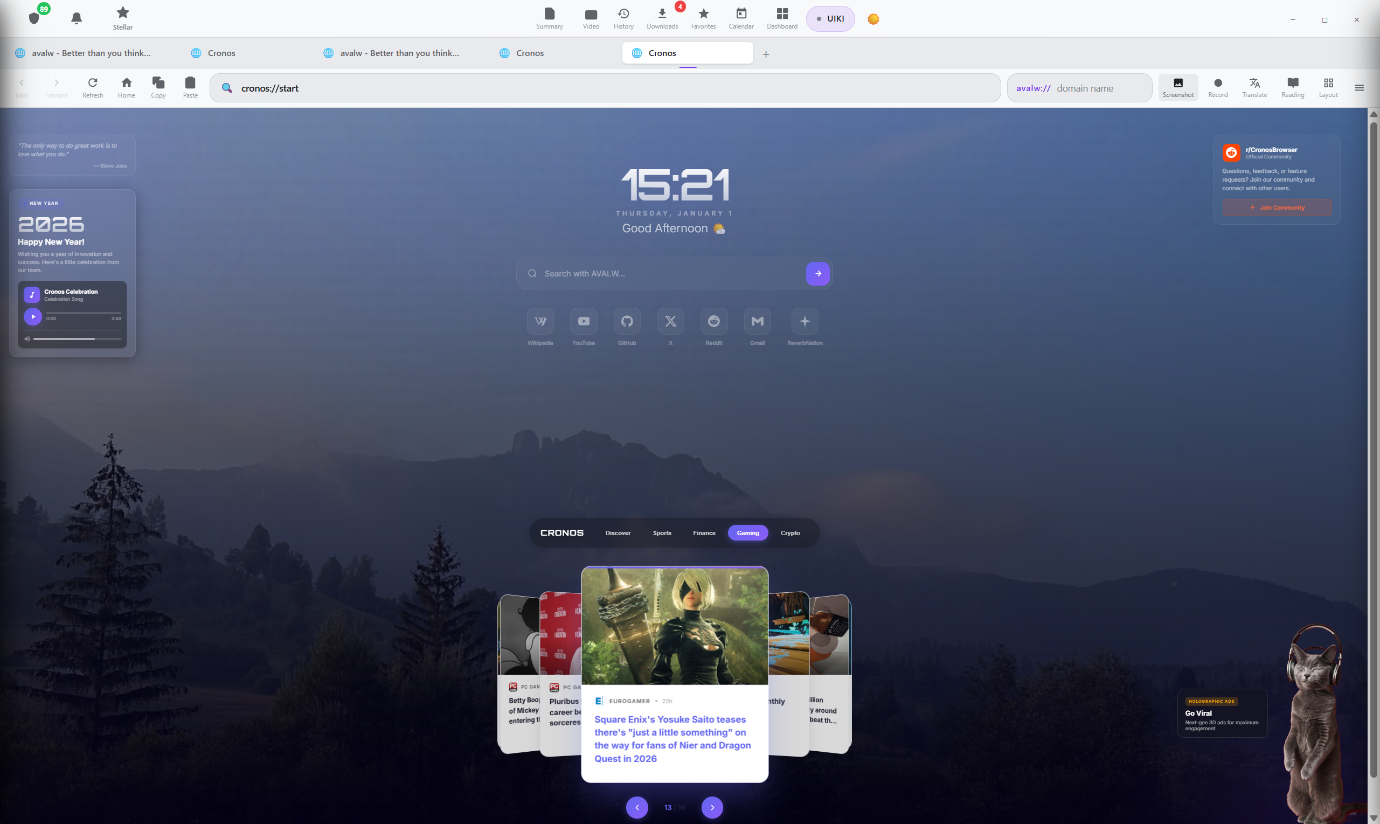Play the Cronos Celebration track
Image resolution: width=1380 pixels, height=824 pixels.
[33, 316]
